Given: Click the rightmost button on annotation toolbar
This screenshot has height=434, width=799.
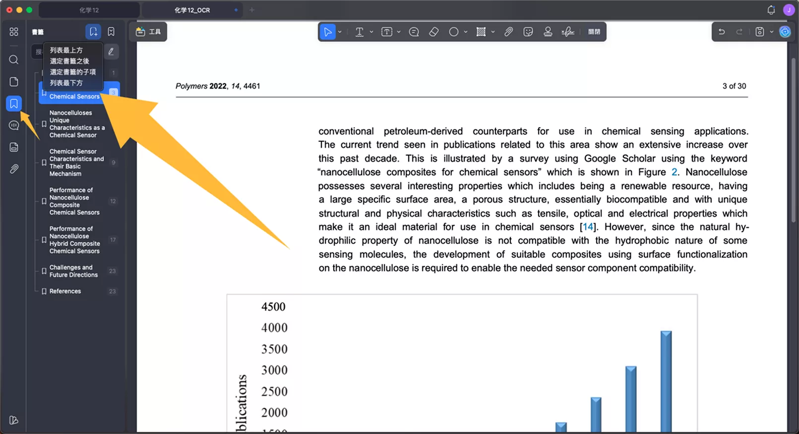Looking at the screenshot, I should coord(594,32).
